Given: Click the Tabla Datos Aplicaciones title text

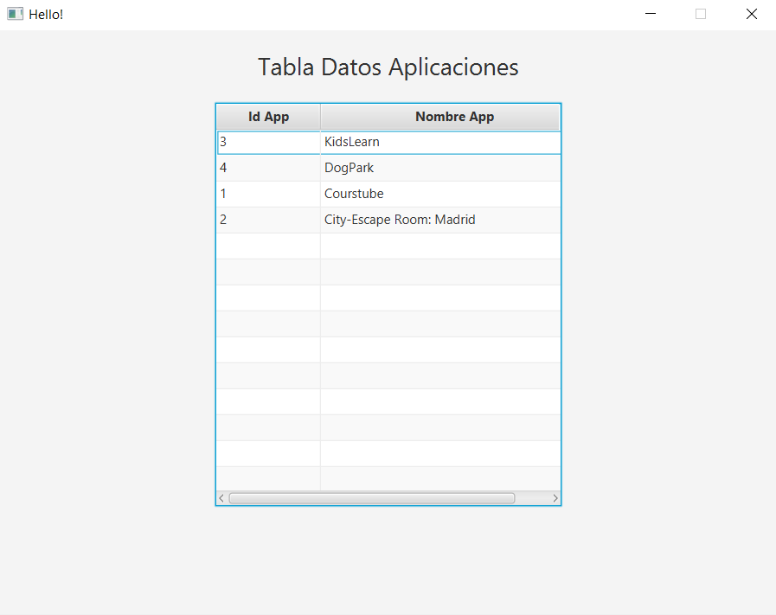Looking at the screenshot, I should (388, 67).
